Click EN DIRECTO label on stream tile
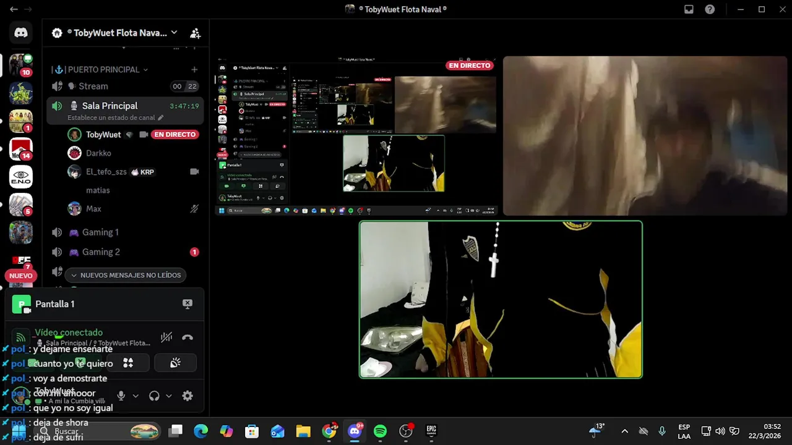 click(470, 66)
